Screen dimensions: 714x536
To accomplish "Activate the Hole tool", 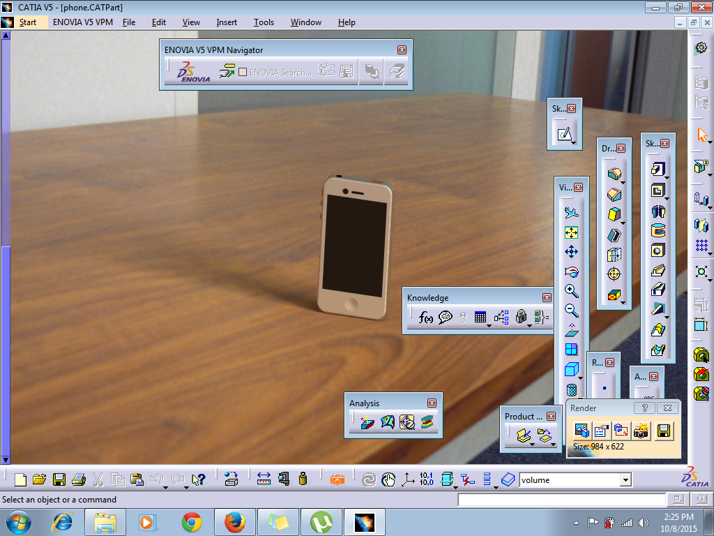I will point(658,251).
